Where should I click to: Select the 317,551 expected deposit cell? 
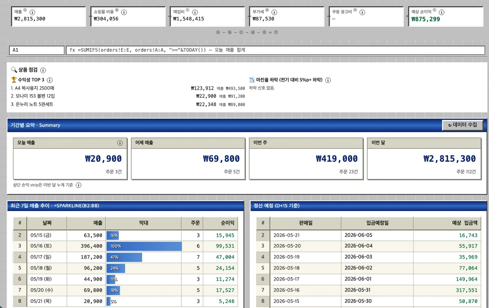click(447, 290)
